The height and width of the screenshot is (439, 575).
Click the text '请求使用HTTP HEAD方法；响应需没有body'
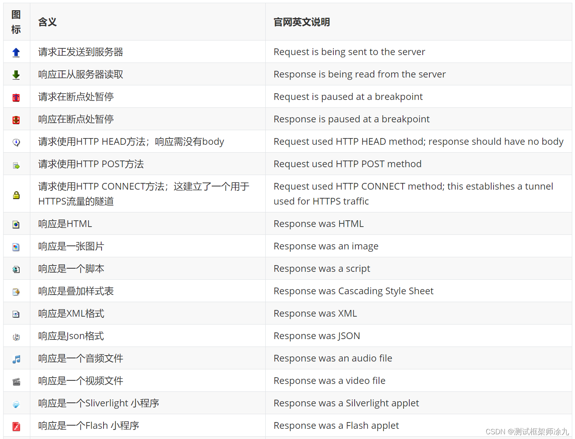pos(131,142)
